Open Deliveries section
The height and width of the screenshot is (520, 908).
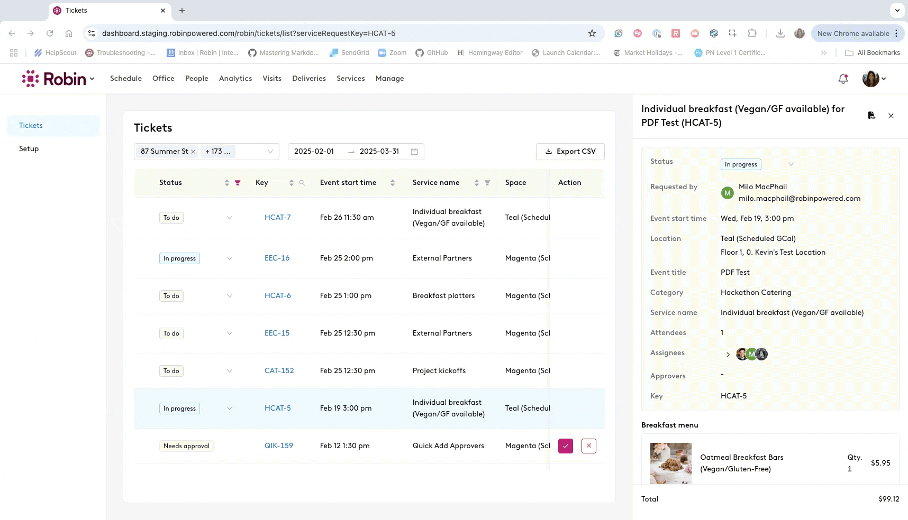(309, 79)
